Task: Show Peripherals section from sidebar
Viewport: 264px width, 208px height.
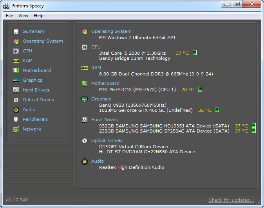Action: click(x=35, y=119)
